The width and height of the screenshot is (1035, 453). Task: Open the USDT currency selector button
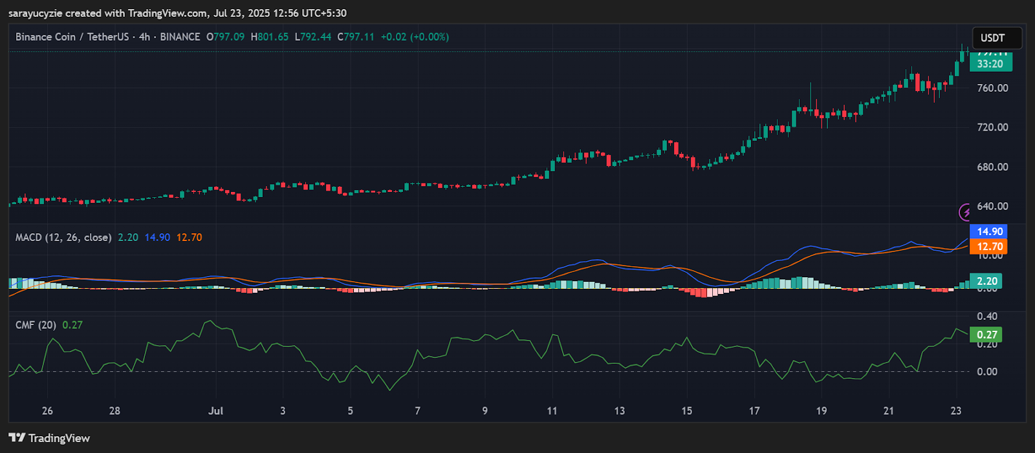[x=997, y=37]
